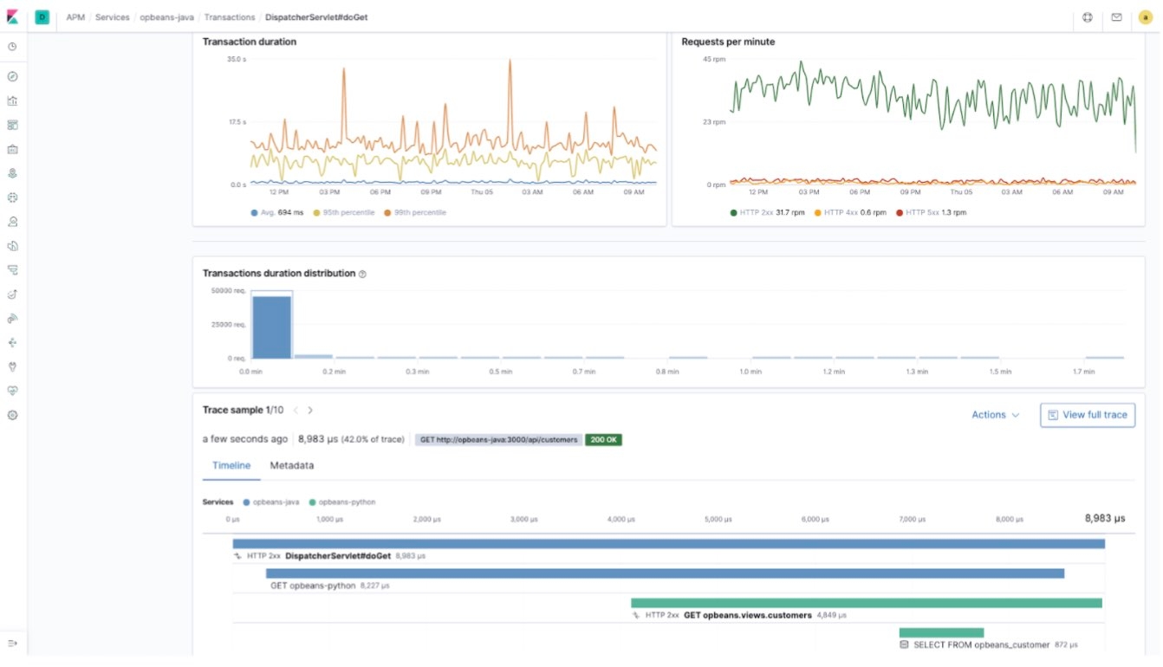
Task: Click the opbeans-python services legend dot
Action: coord(313,502)
